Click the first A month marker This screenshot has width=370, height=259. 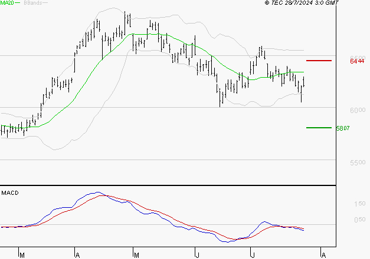(77, 255)
